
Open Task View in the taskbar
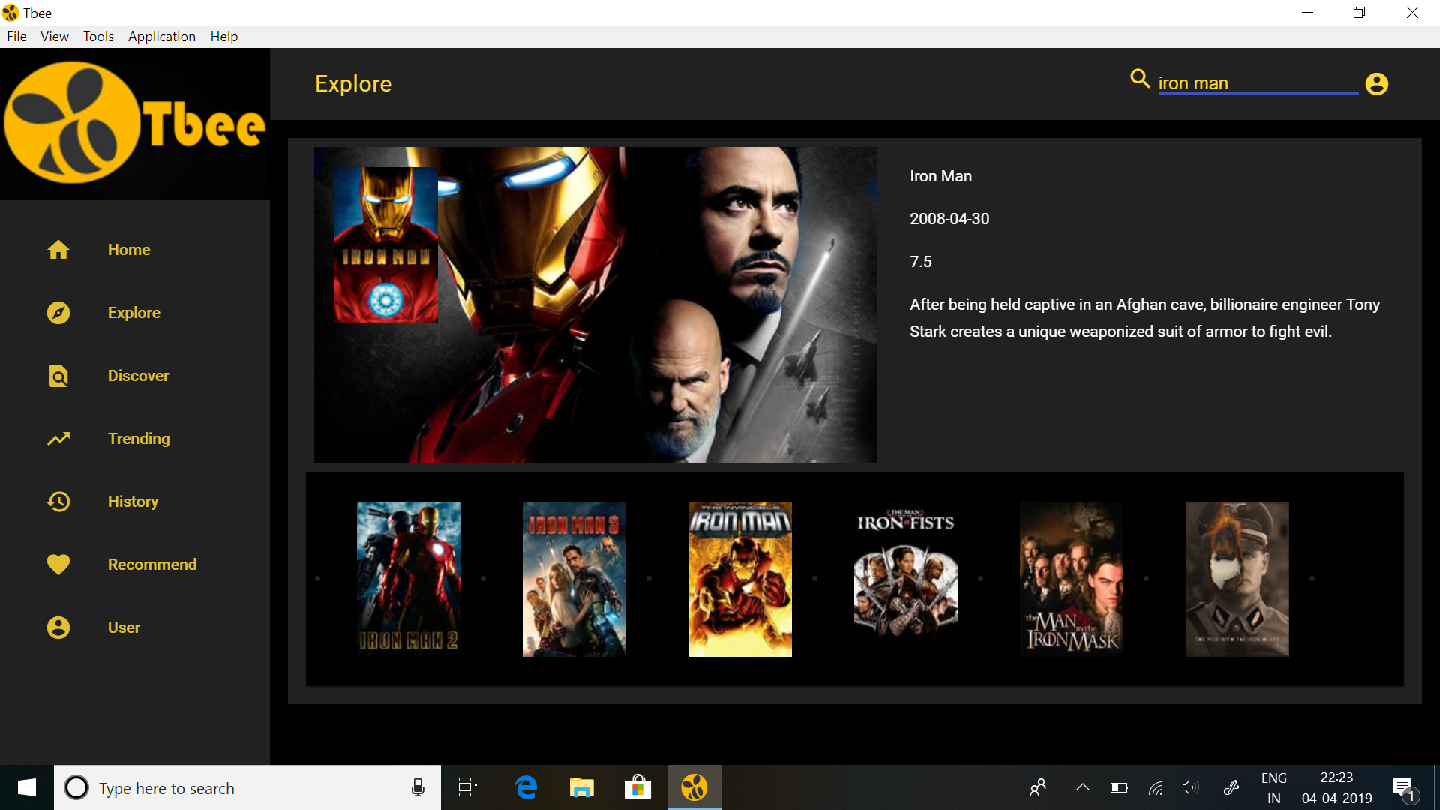point(468,787)
